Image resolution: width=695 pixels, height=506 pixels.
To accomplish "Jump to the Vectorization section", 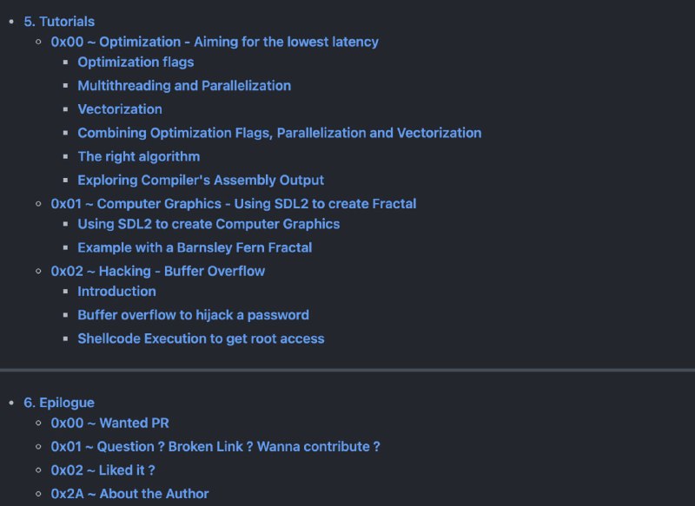I will (120, 109).
